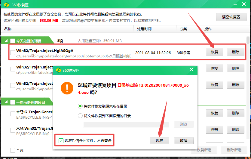Check the 今天处理的项目 group checkbox
This screenshot has width=251, height=159.
point(13,41)
